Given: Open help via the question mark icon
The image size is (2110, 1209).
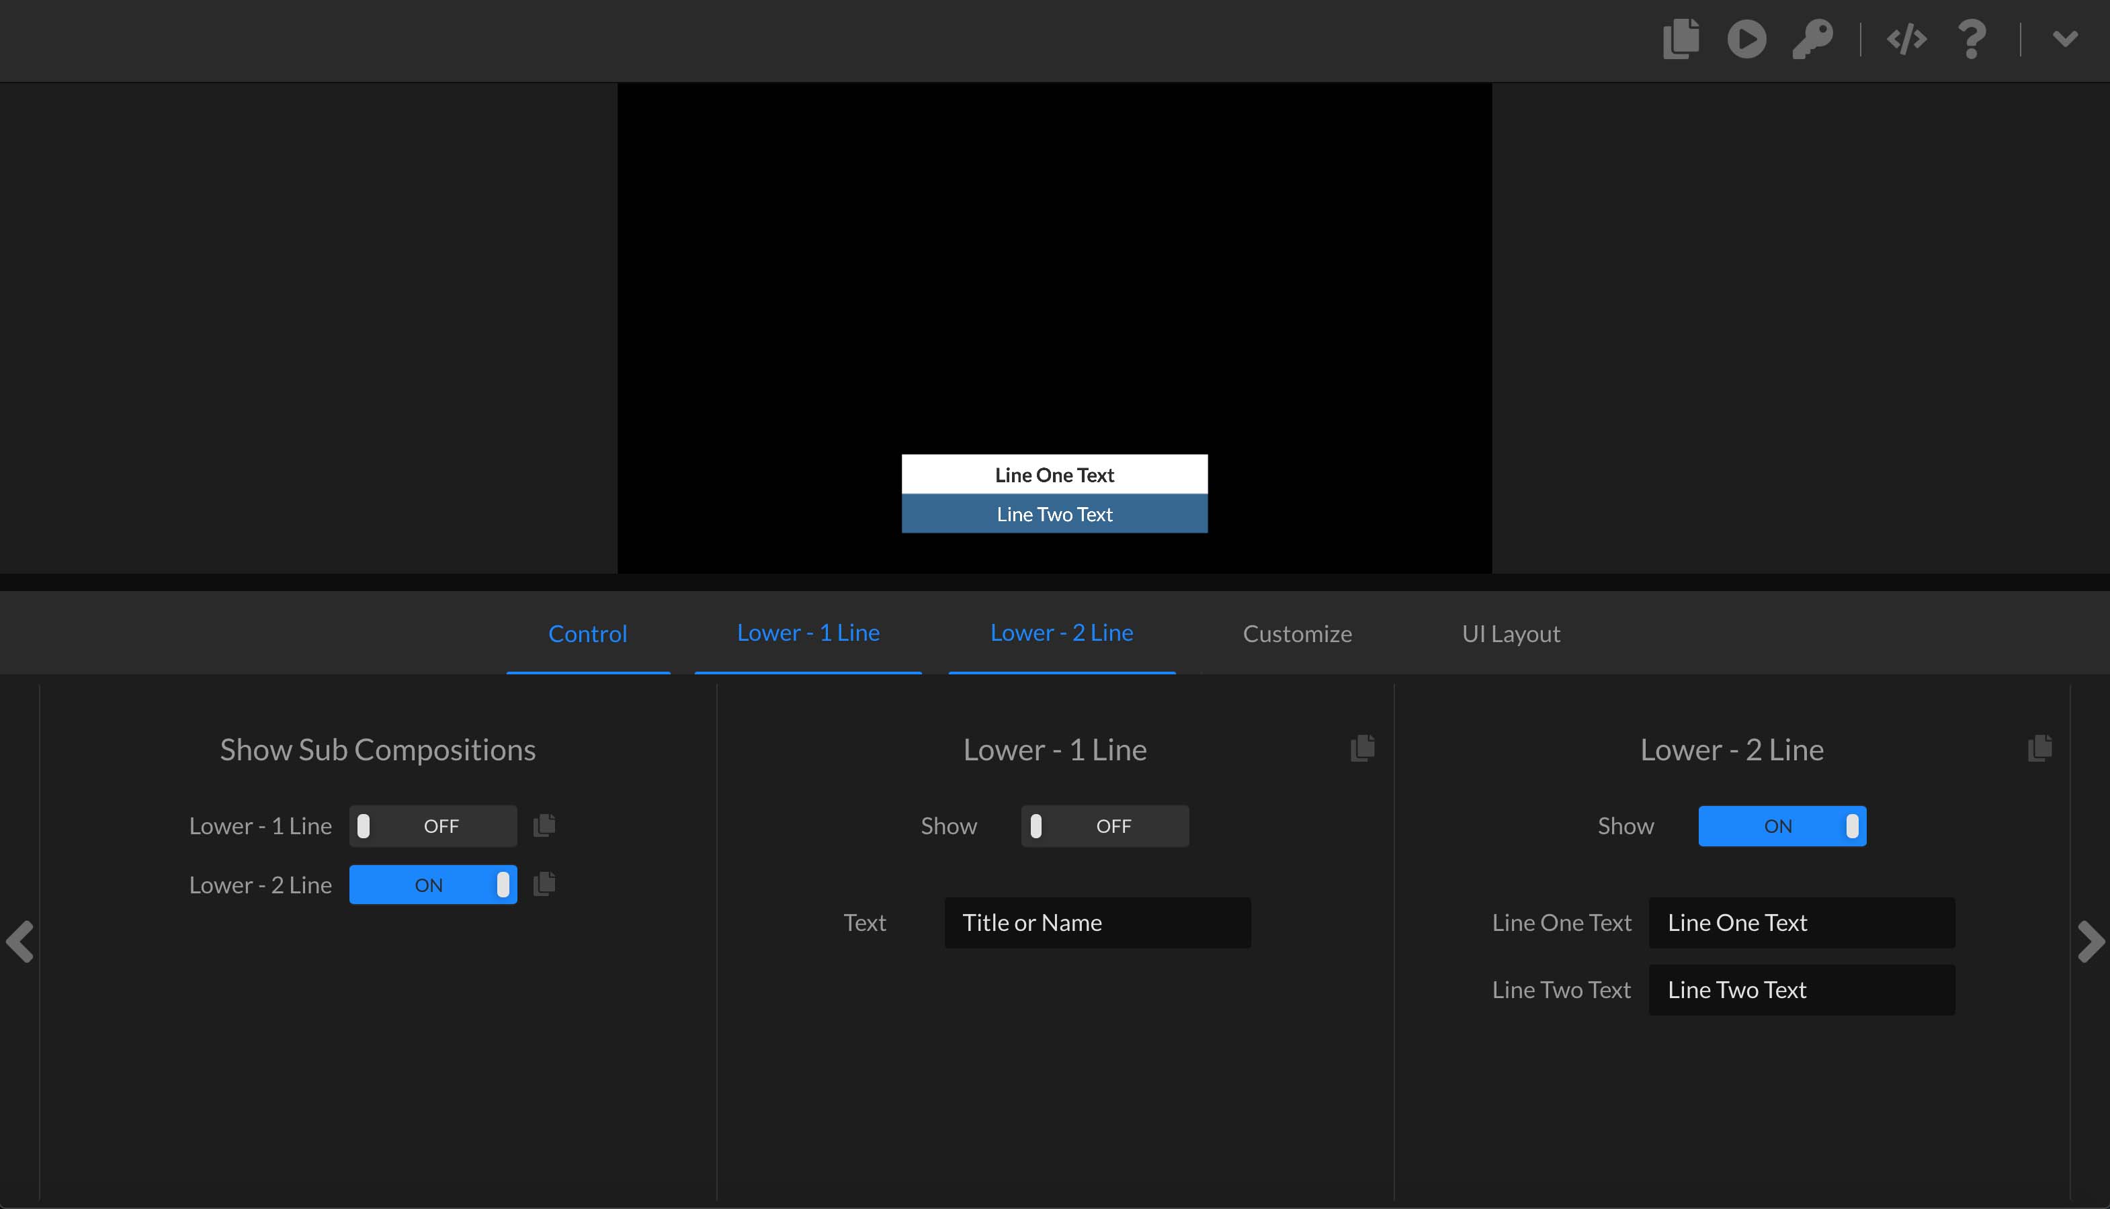Looking at the screenshot, I should click(x=1972, y=39).
